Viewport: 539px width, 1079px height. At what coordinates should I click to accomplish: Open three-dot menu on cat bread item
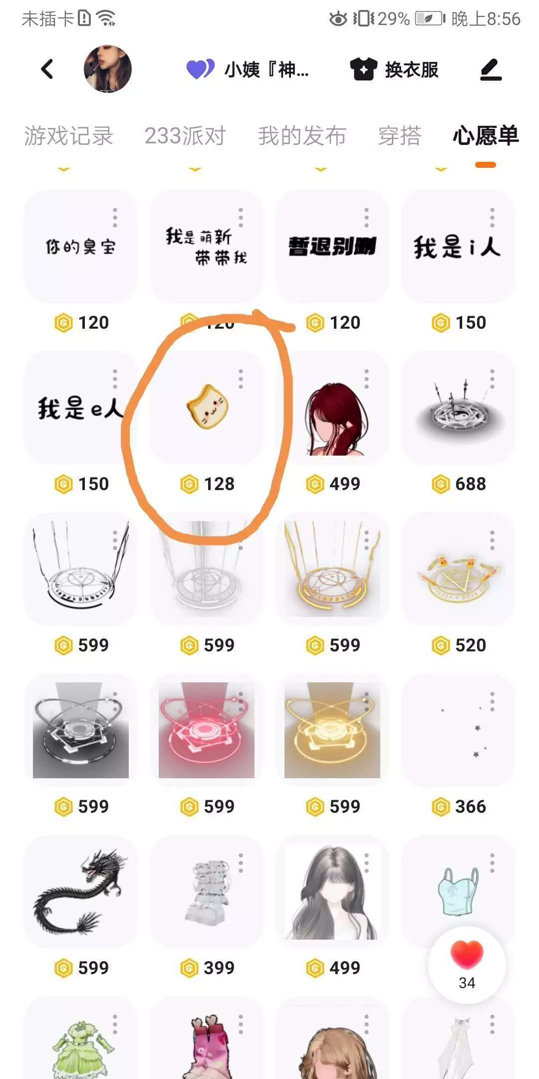click(241, 379)
